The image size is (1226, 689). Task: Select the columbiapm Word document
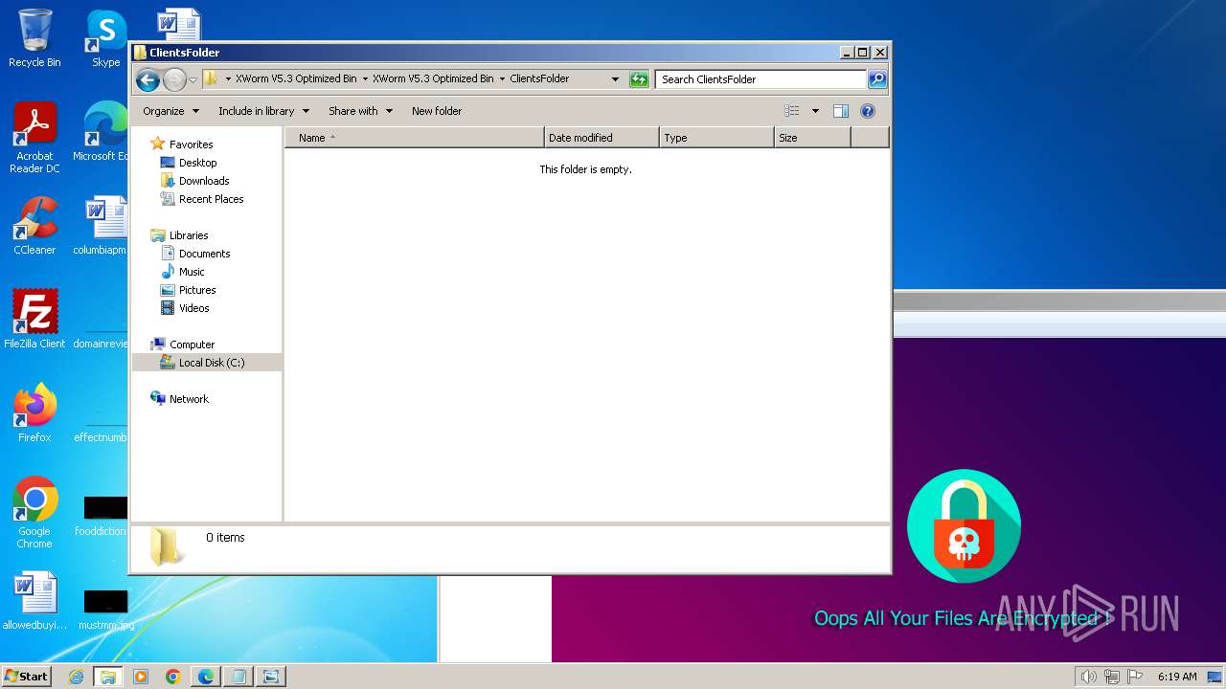tap(102, 226)
